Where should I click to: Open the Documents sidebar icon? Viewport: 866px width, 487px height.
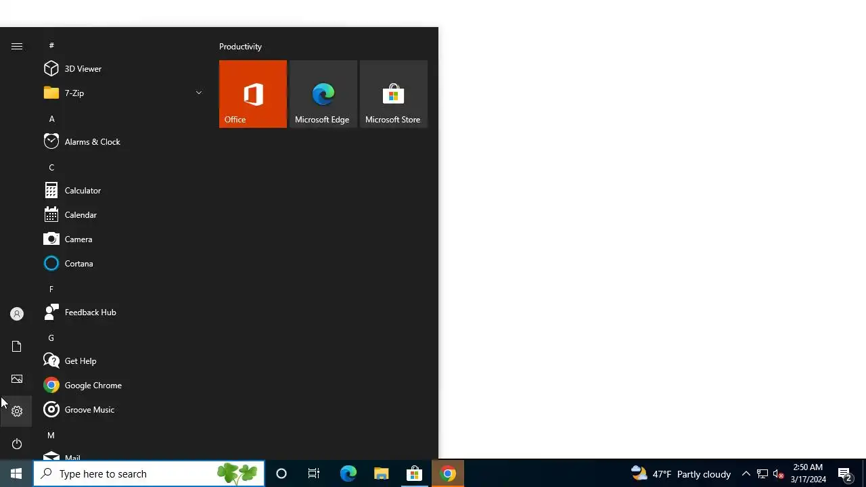pos(17,346)
